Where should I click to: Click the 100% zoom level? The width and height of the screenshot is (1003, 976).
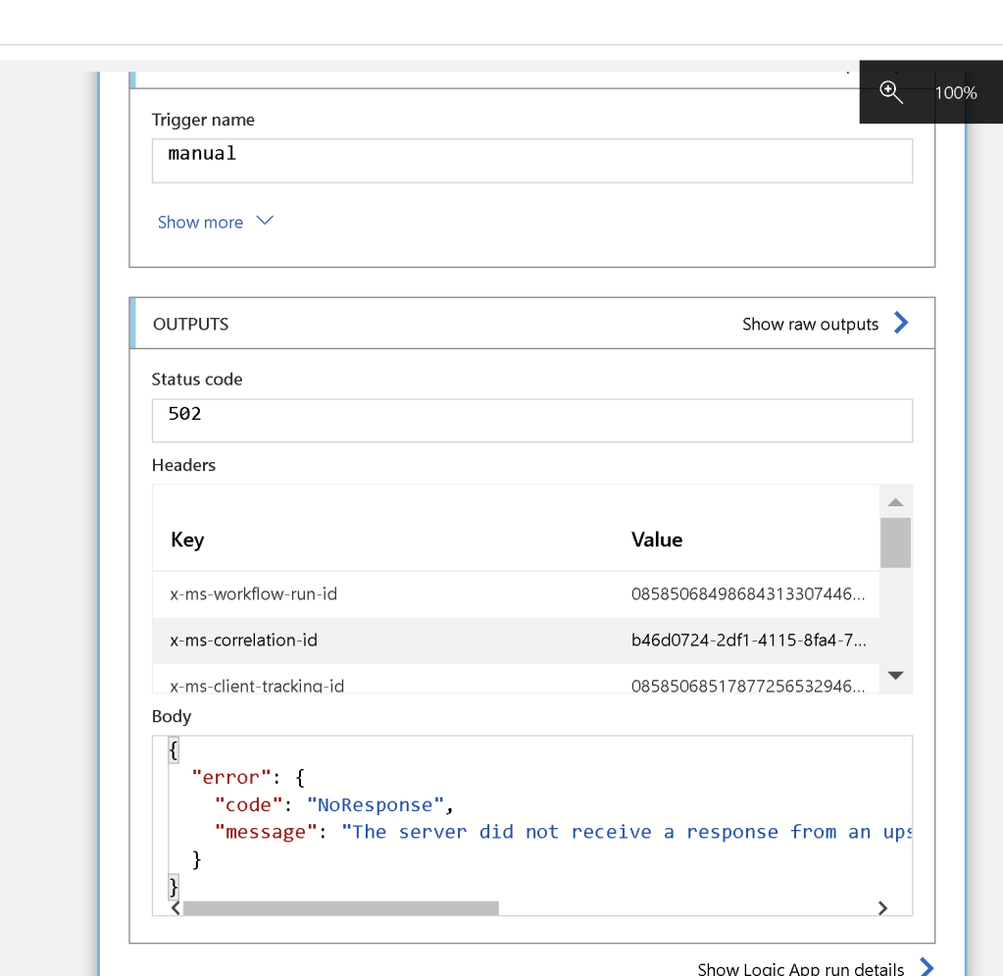(x=956, y=93)
